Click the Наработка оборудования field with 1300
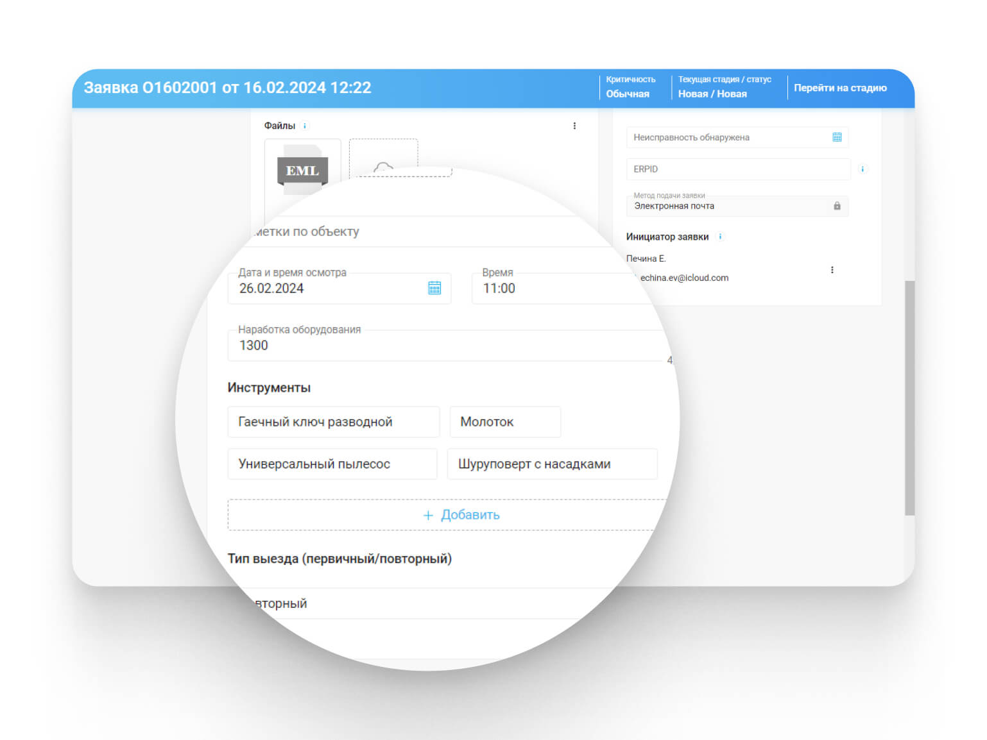This screenshot has height=740, width=987. 446,346
